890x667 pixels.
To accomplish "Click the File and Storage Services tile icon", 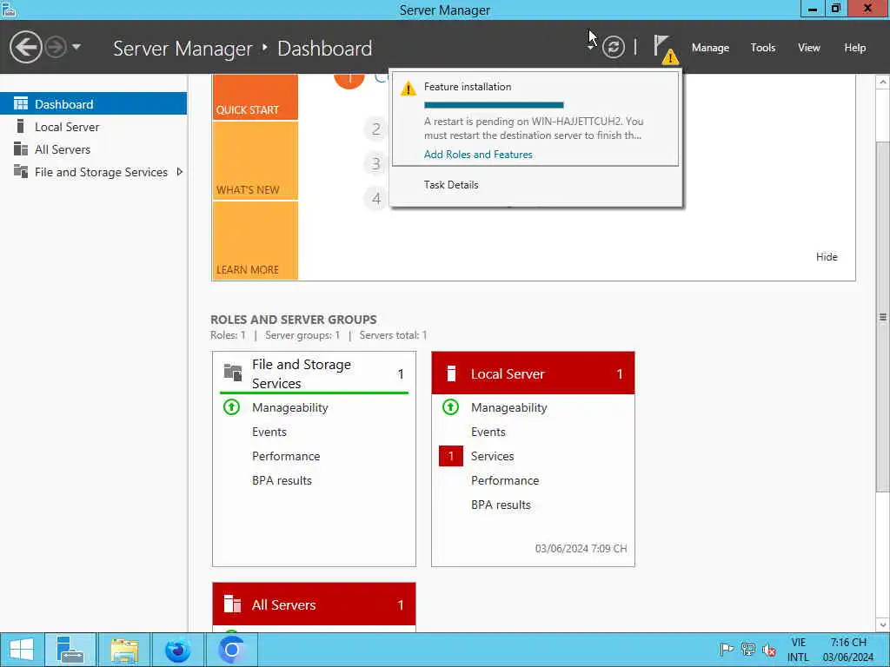I will pos(233,373).
